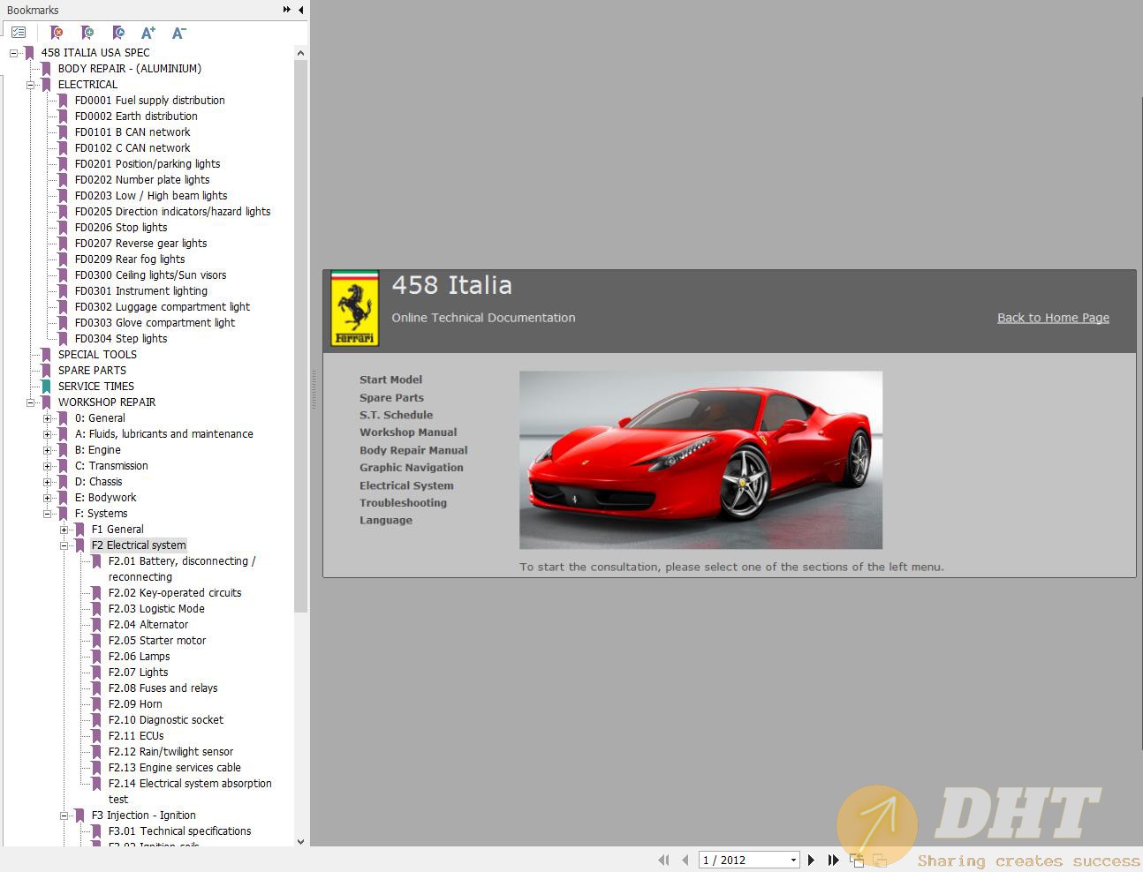Viewport: 1143px width, 872px height.
Task: Open the Language menu entry
Action: [x=385, y=521]
